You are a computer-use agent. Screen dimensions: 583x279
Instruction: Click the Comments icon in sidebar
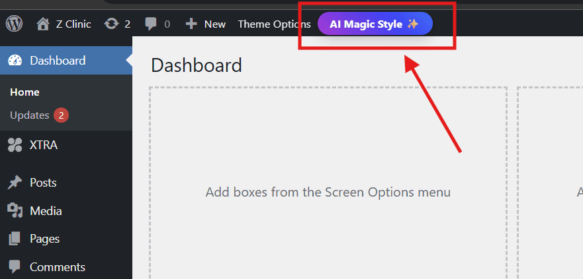15,267
